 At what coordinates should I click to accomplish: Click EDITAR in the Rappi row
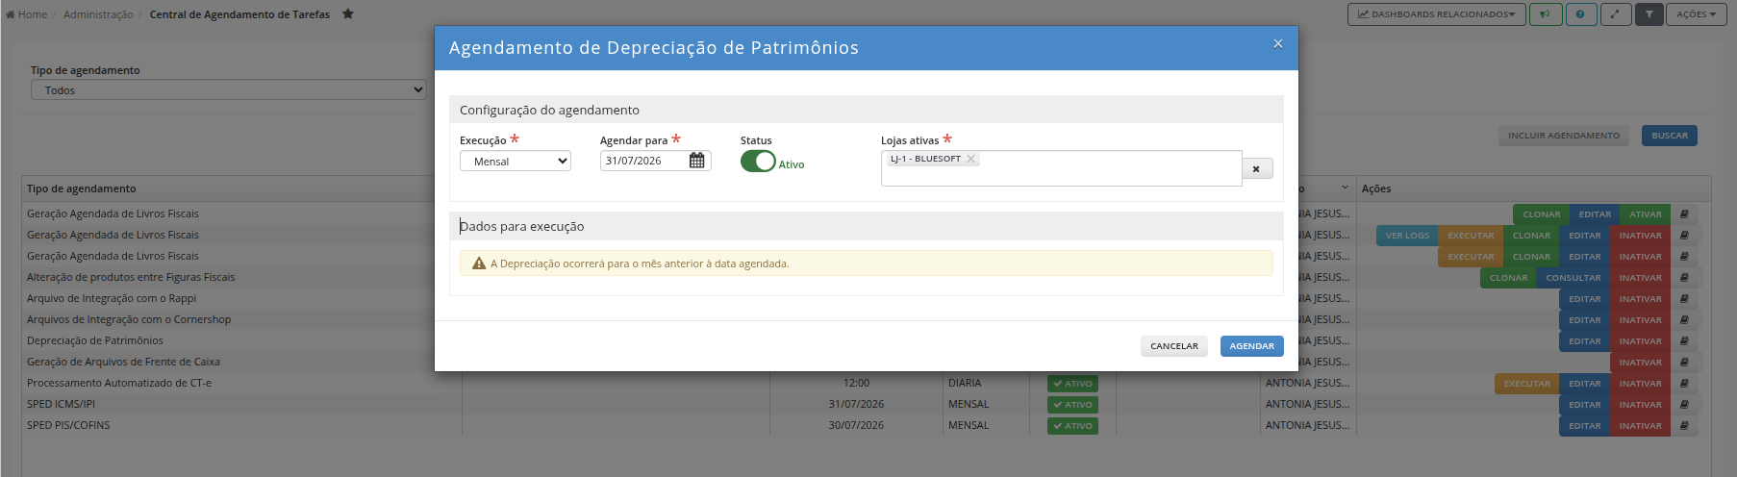1585,299
